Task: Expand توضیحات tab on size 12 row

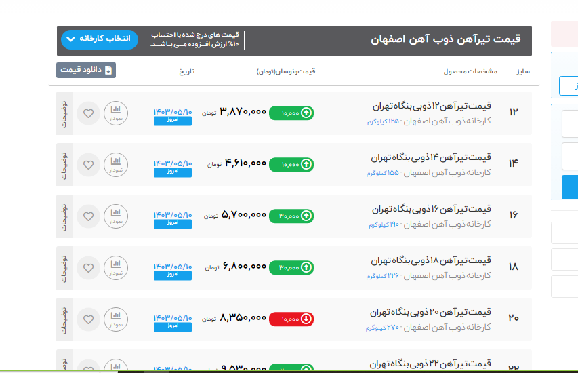Action: pos(64,113)
